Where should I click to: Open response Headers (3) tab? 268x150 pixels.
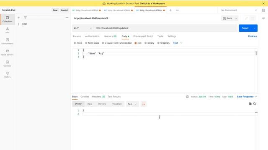(98, 97)
